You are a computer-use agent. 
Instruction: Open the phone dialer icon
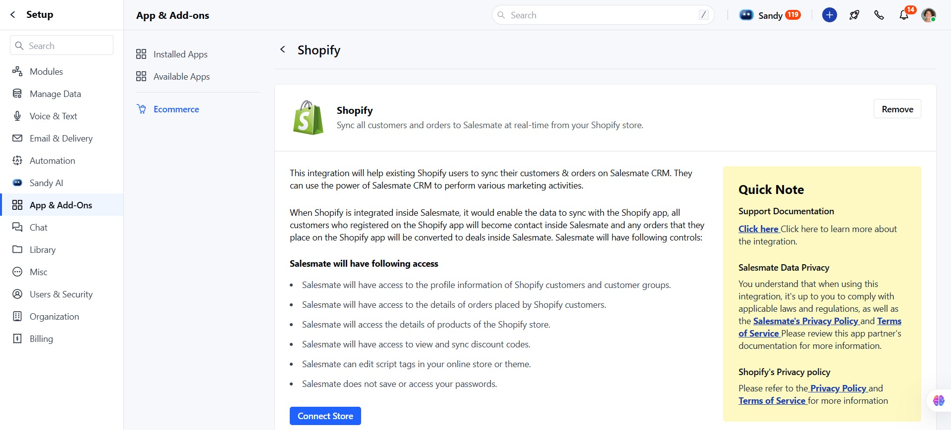pos(879,15)
